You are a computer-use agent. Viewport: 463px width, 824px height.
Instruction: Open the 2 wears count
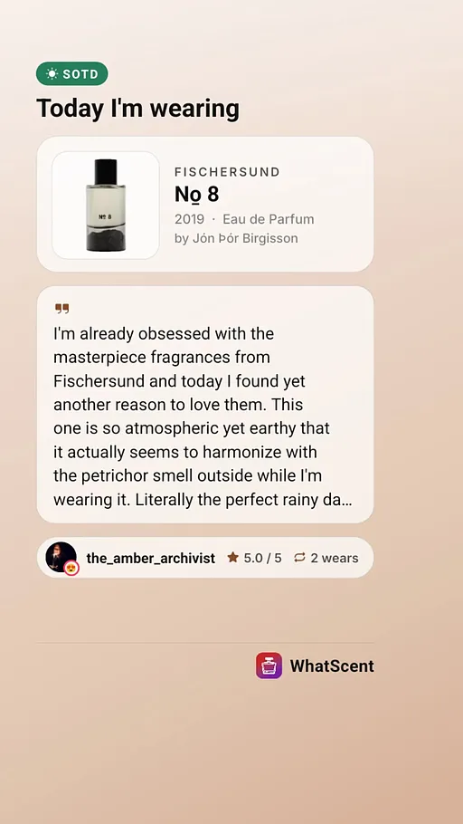(x=335, y=558)
